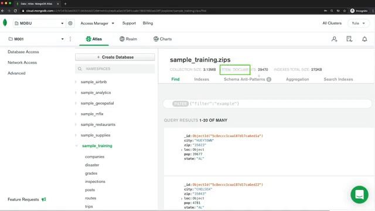Bookmark this page with star icon
The height and width of the screenshot is (211, 375).
[x=345, y=11]
